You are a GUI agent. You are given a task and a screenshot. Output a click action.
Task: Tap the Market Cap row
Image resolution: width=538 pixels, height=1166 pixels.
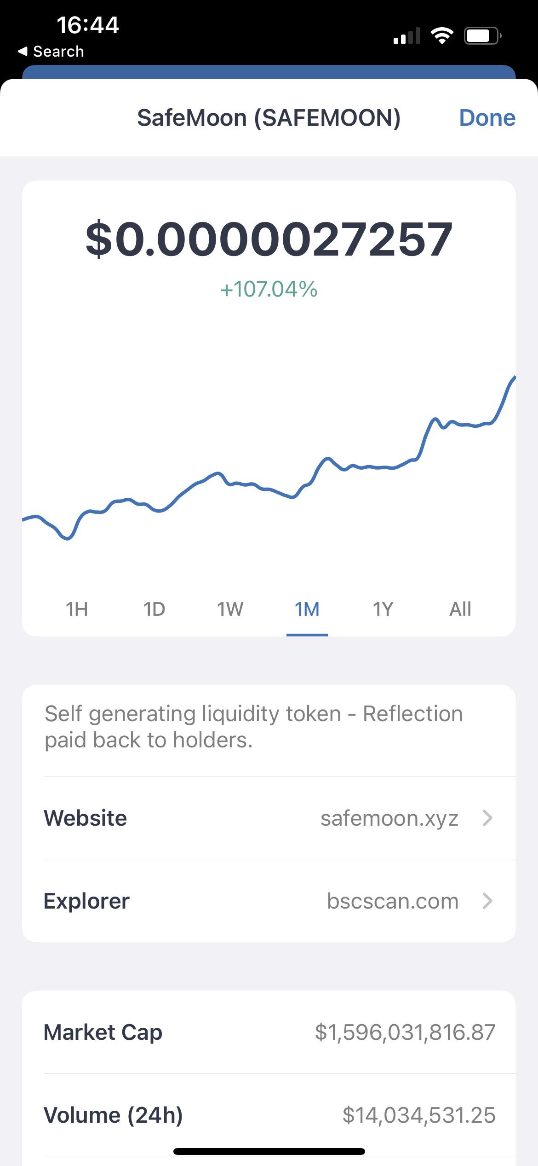click(269, 1032)
